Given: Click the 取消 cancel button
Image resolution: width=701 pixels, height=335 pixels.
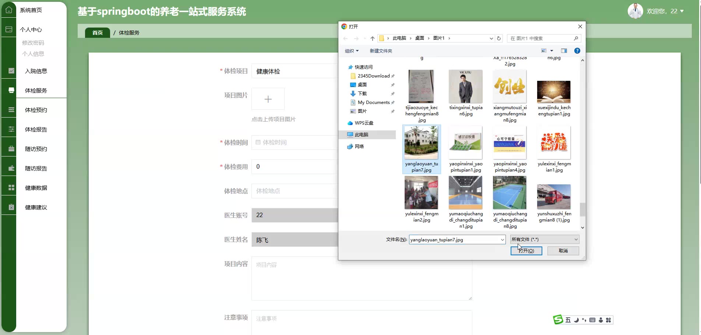Looking at the screenshot, I should pos(563,251).
